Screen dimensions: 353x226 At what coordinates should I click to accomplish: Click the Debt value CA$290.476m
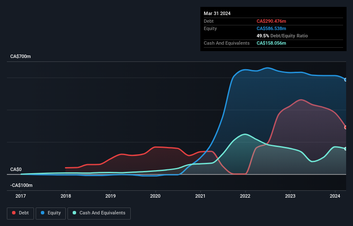(x=271, y=21)
